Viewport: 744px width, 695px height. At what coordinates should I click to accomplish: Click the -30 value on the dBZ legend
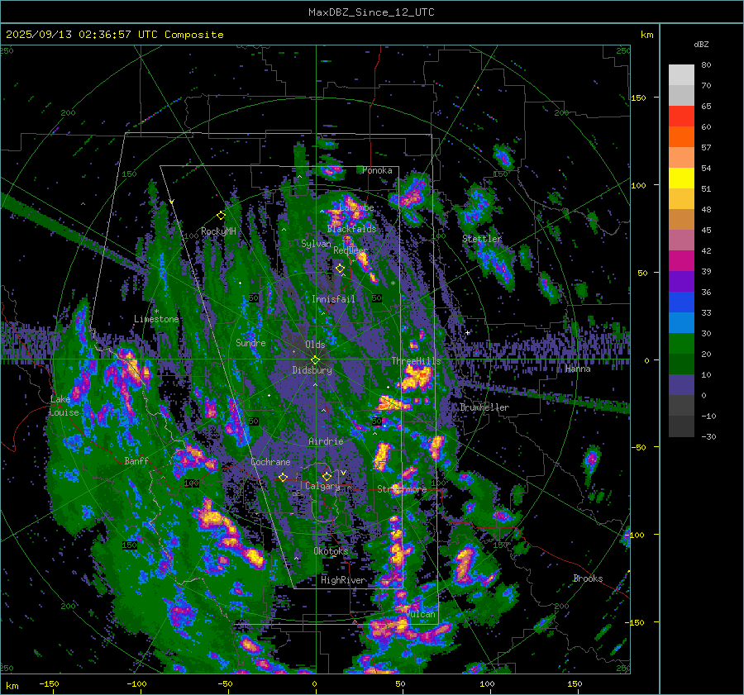pyautogui.click(x=708, y=437)
